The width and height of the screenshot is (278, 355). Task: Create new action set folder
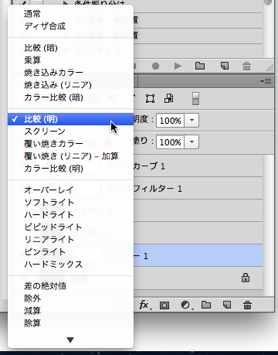point(200,66)
